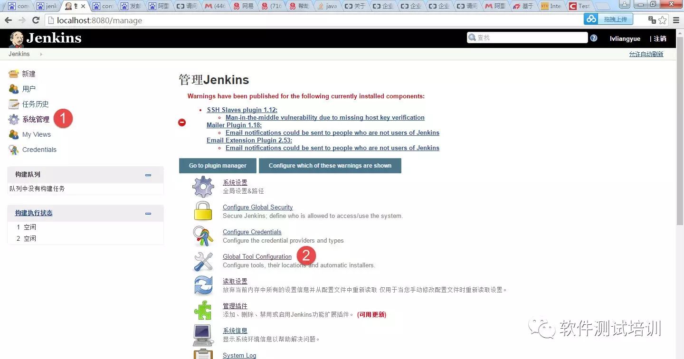Open the Mailer Plugin 1.18 link
This screenshot has width=684, height=359.
(x=234, y=125)
